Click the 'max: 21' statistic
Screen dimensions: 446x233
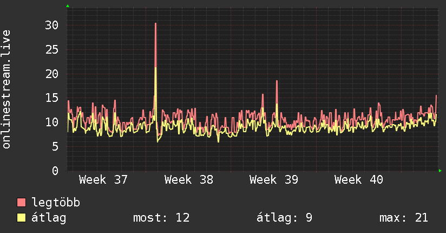pyautogui.click(x=404, y=218)
